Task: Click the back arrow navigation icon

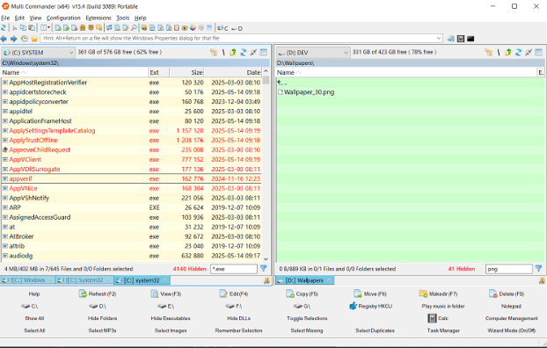Action: (x=4, y=39)
